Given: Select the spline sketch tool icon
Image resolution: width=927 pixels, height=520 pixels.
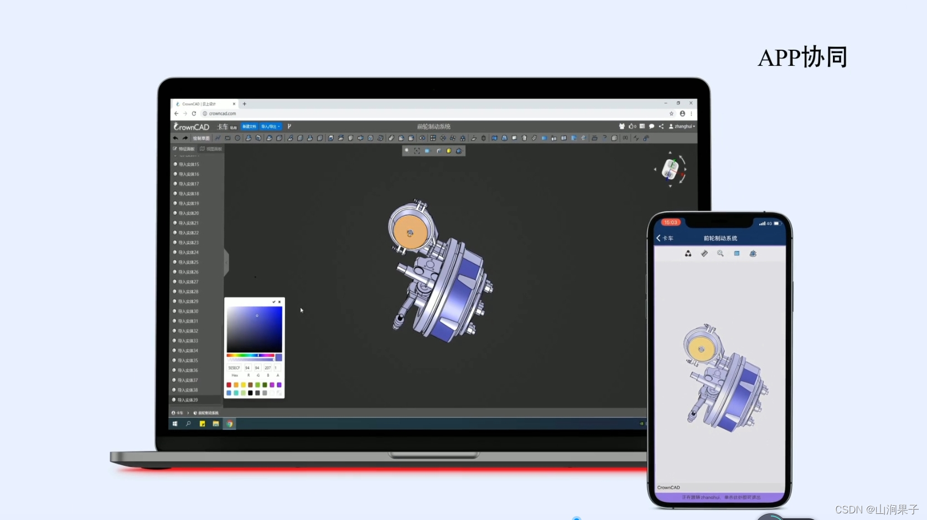Looking at the screenshot, I should point(218,138).
